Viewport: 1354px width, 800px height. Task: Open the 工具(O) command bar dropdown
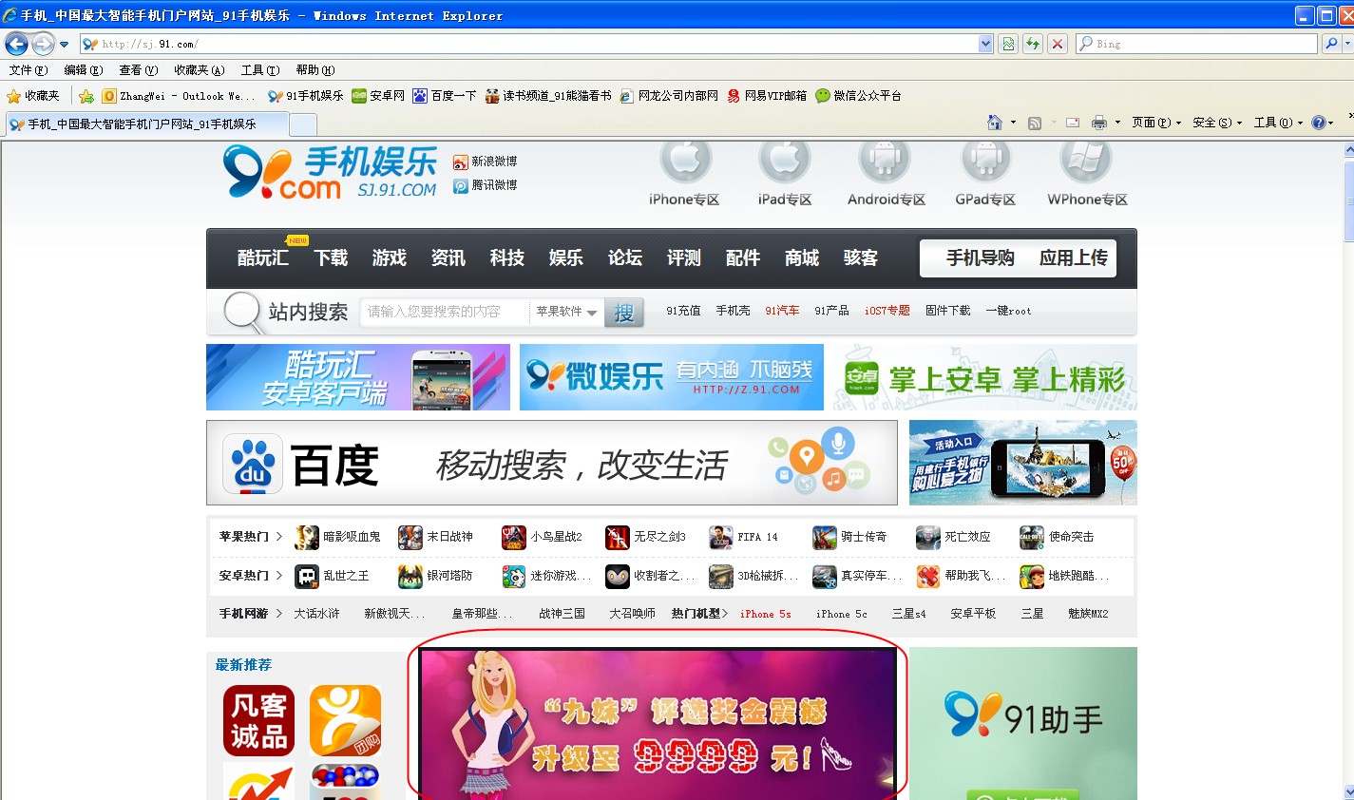point(1278,123)
